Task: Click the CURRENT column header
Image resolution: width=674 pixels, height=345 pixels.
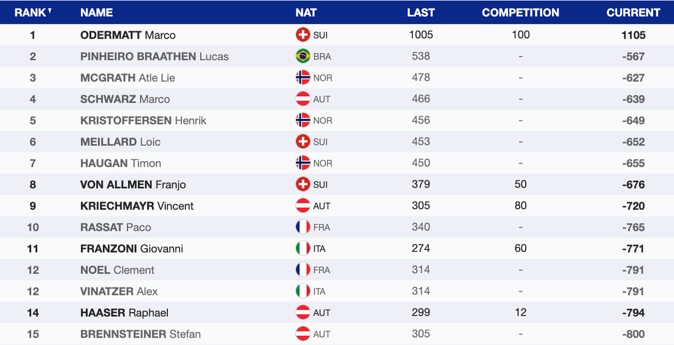Action: pyautogui.click(x=633, y=12)
